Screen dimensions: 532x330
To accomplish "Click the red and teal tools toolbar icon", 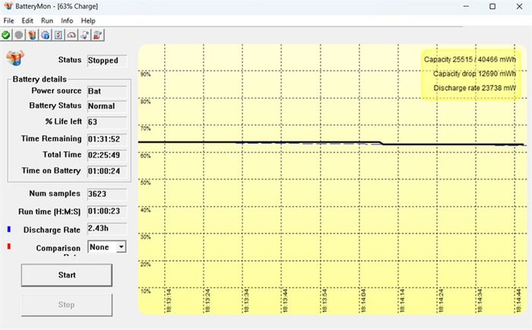I will pyautogui.click(x=98, y=35).
